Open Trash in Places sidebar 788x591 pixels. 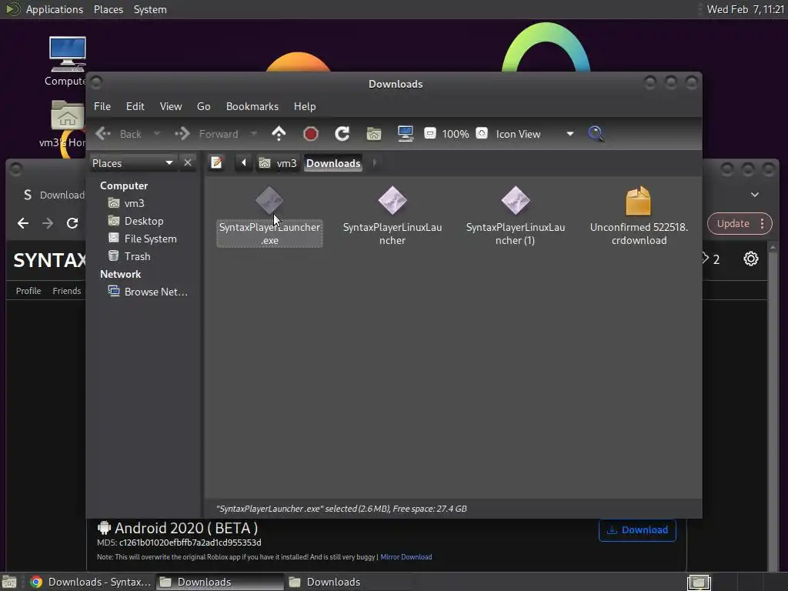pos(129,255)
